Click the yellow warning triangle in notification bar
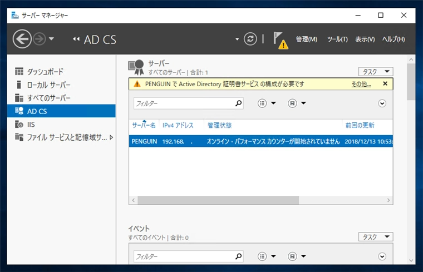The width and height of the screenshot is (423, 272). (137, 84)
